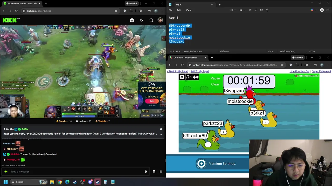Click the Super Fullscreen link
The width and height of the screenshot is (332, 186).
tap(321, 71)
